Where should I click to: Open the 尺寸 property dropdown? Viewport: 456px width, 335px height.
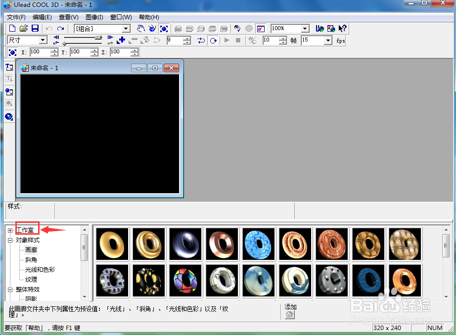(43, 40)
